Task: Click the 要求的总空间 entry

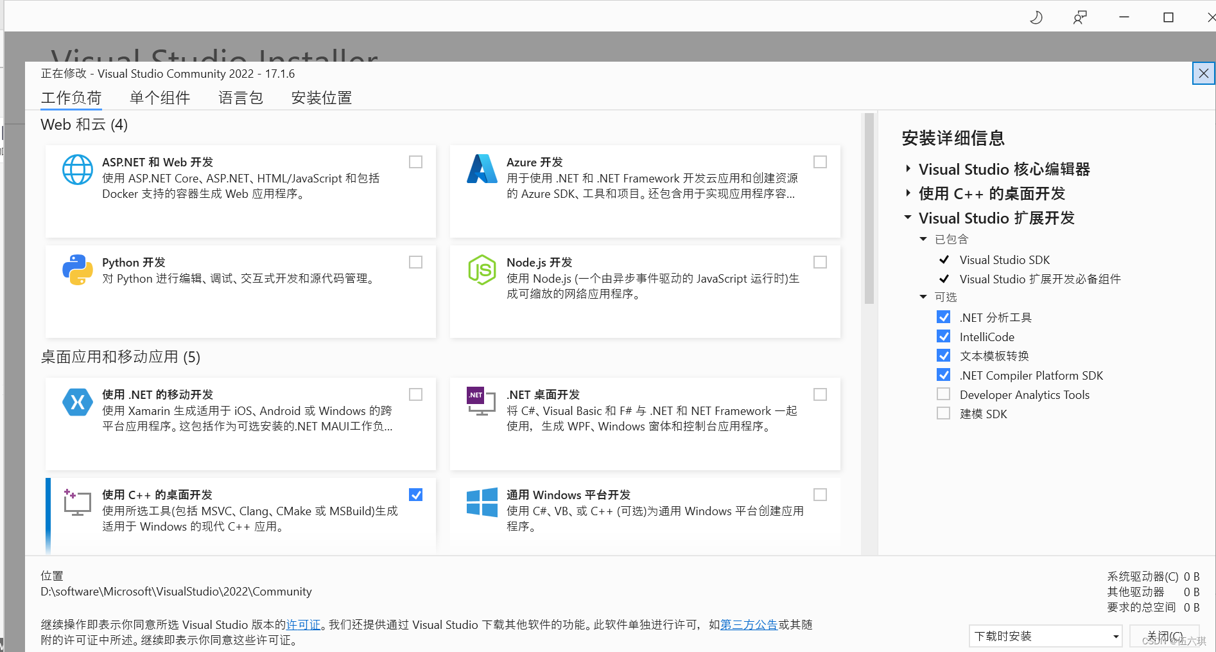Action: pos(1153,608)
